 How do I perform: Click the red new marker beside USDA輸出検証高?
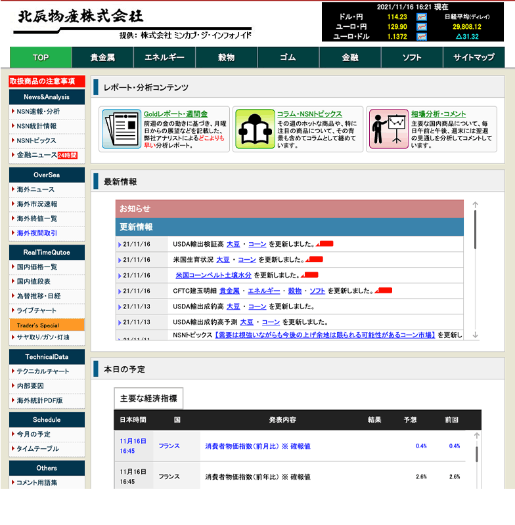(325, 244)
